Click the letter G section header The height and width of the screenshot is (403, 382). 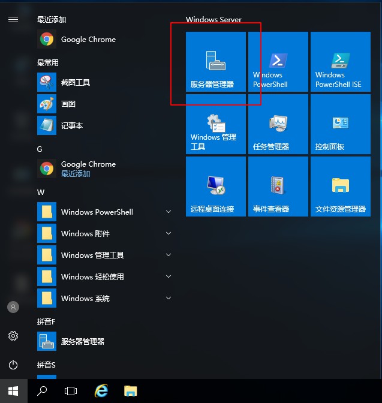click(x=40, y=149)
